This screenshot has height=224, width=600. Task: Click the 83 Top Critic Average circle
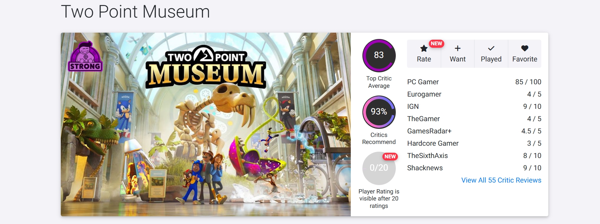click(379, 55)
